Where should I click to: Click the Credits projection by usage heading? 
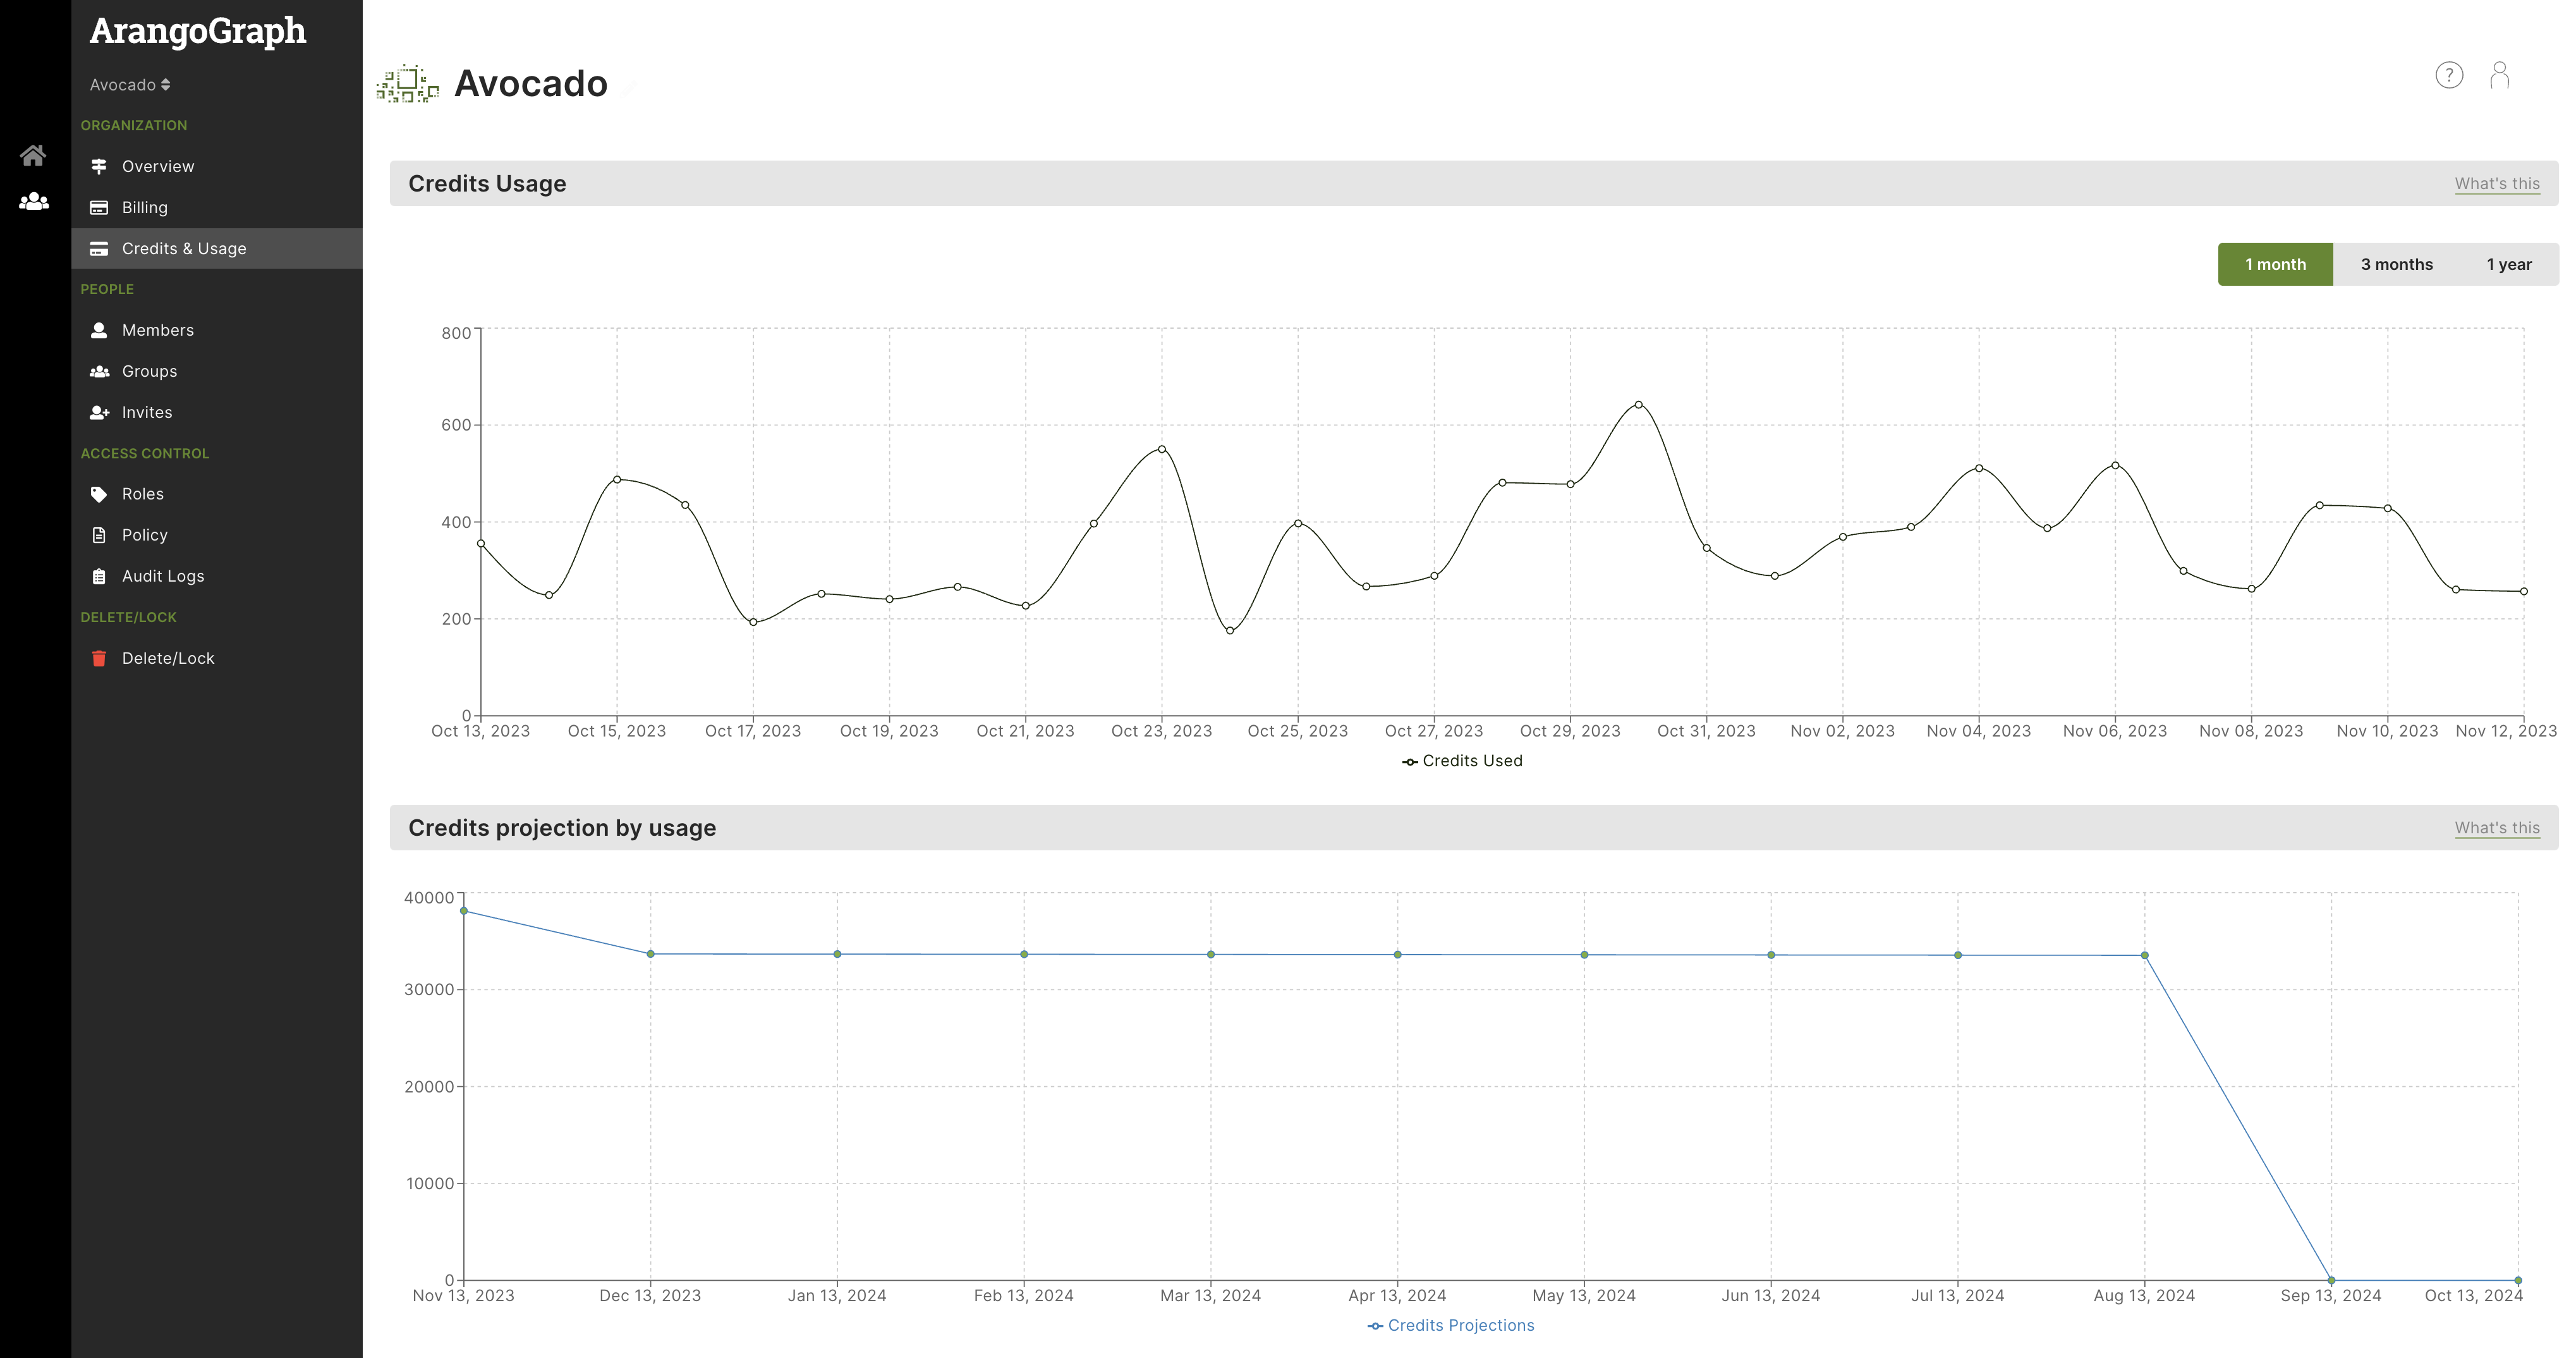coord(562,828)
